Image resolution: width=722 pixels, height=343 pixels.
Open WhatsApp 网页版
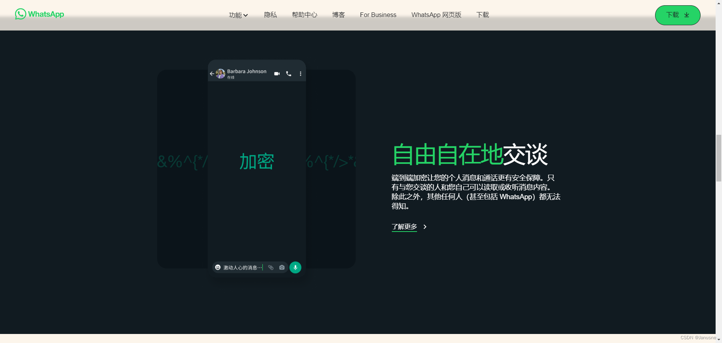click(x=436, y=15)
